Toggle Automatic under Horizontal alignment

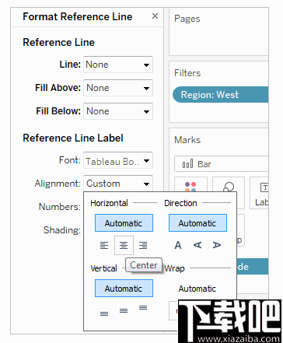[x=124, y=223]
